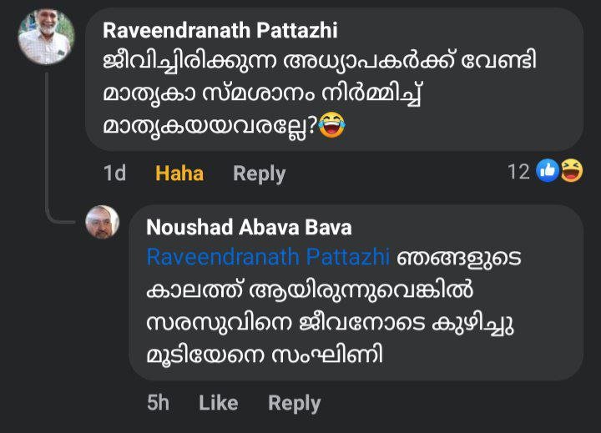The height and width of the screenshot is (433, 601).
Task: Click the blue thumbs-up reaction icon
Action: 548,172
